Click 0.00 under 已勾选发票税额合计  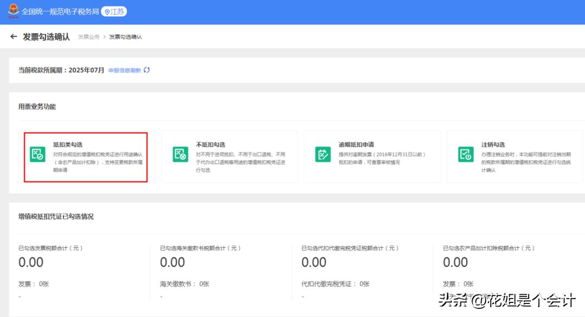click(31, 262)
